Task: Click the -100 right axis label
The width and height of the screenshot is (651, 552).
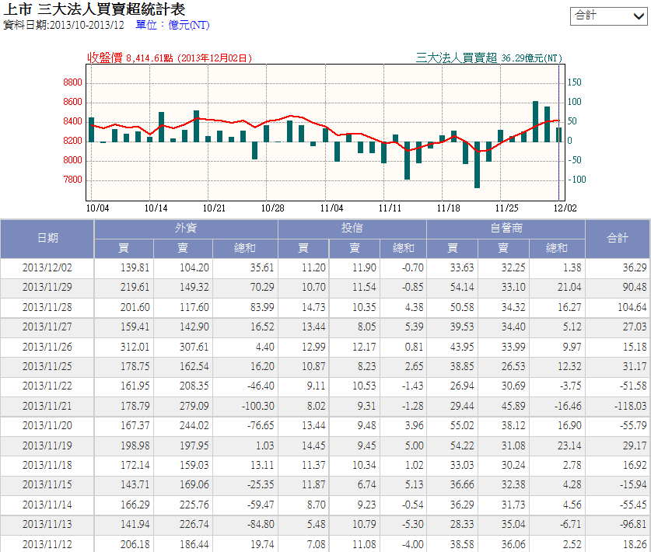Action: tap(576, 180)
